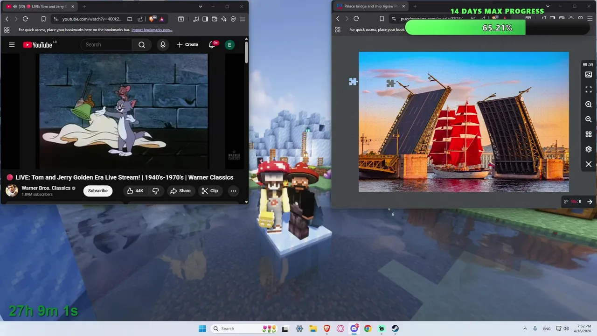Go to the YouTube home logo
This screenshot has width=597, height=336.
click(37, 45)
